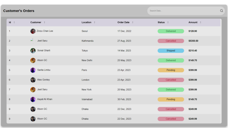228x128 pixels.
Task: Click the Pending status for Paris order
Action: click(x=171, y=70)
